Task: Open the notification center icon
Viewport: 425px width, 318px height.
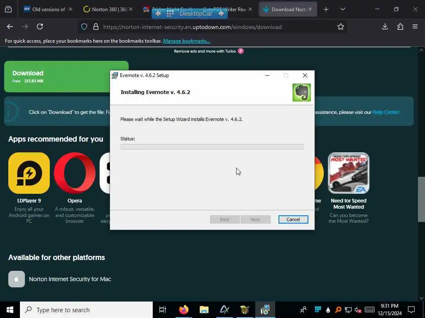Action: coord(411,310)
